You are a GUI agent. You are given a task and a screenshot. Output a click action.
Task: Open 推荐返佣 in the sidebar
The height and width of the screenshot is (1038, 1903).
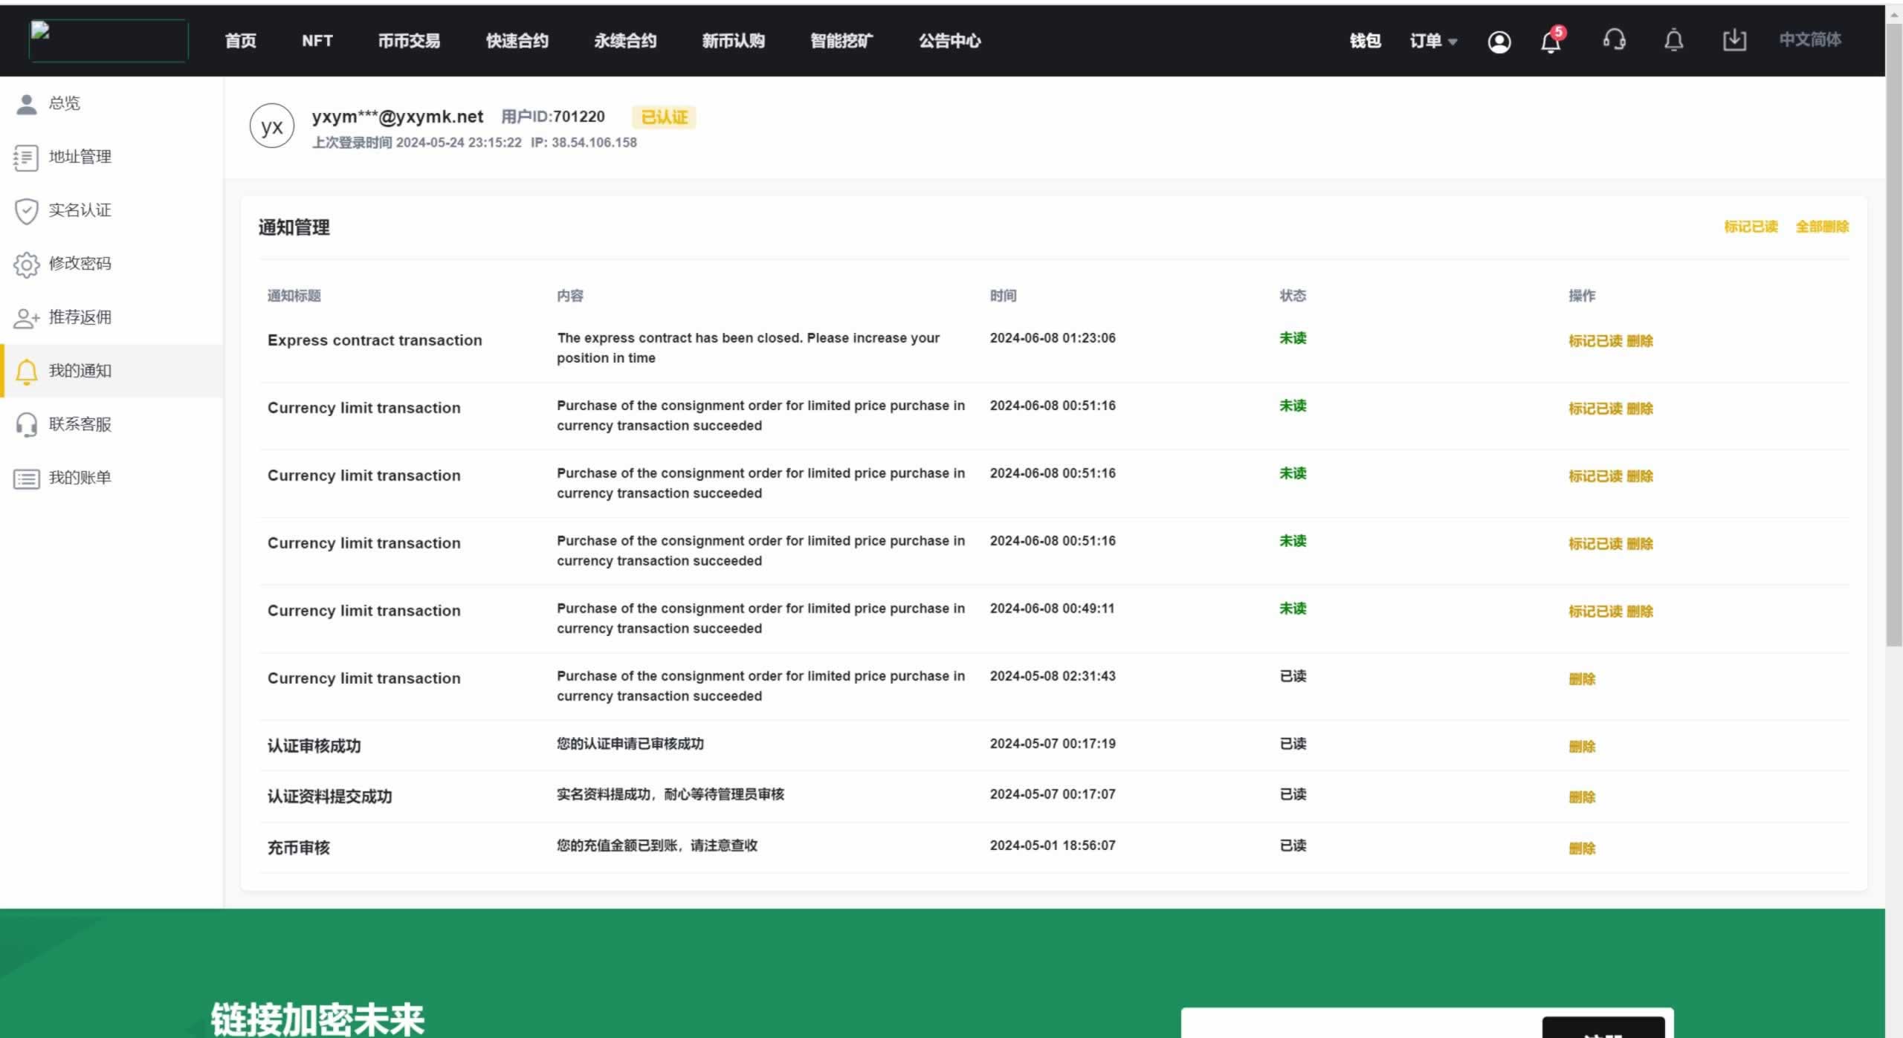[80, 317]
